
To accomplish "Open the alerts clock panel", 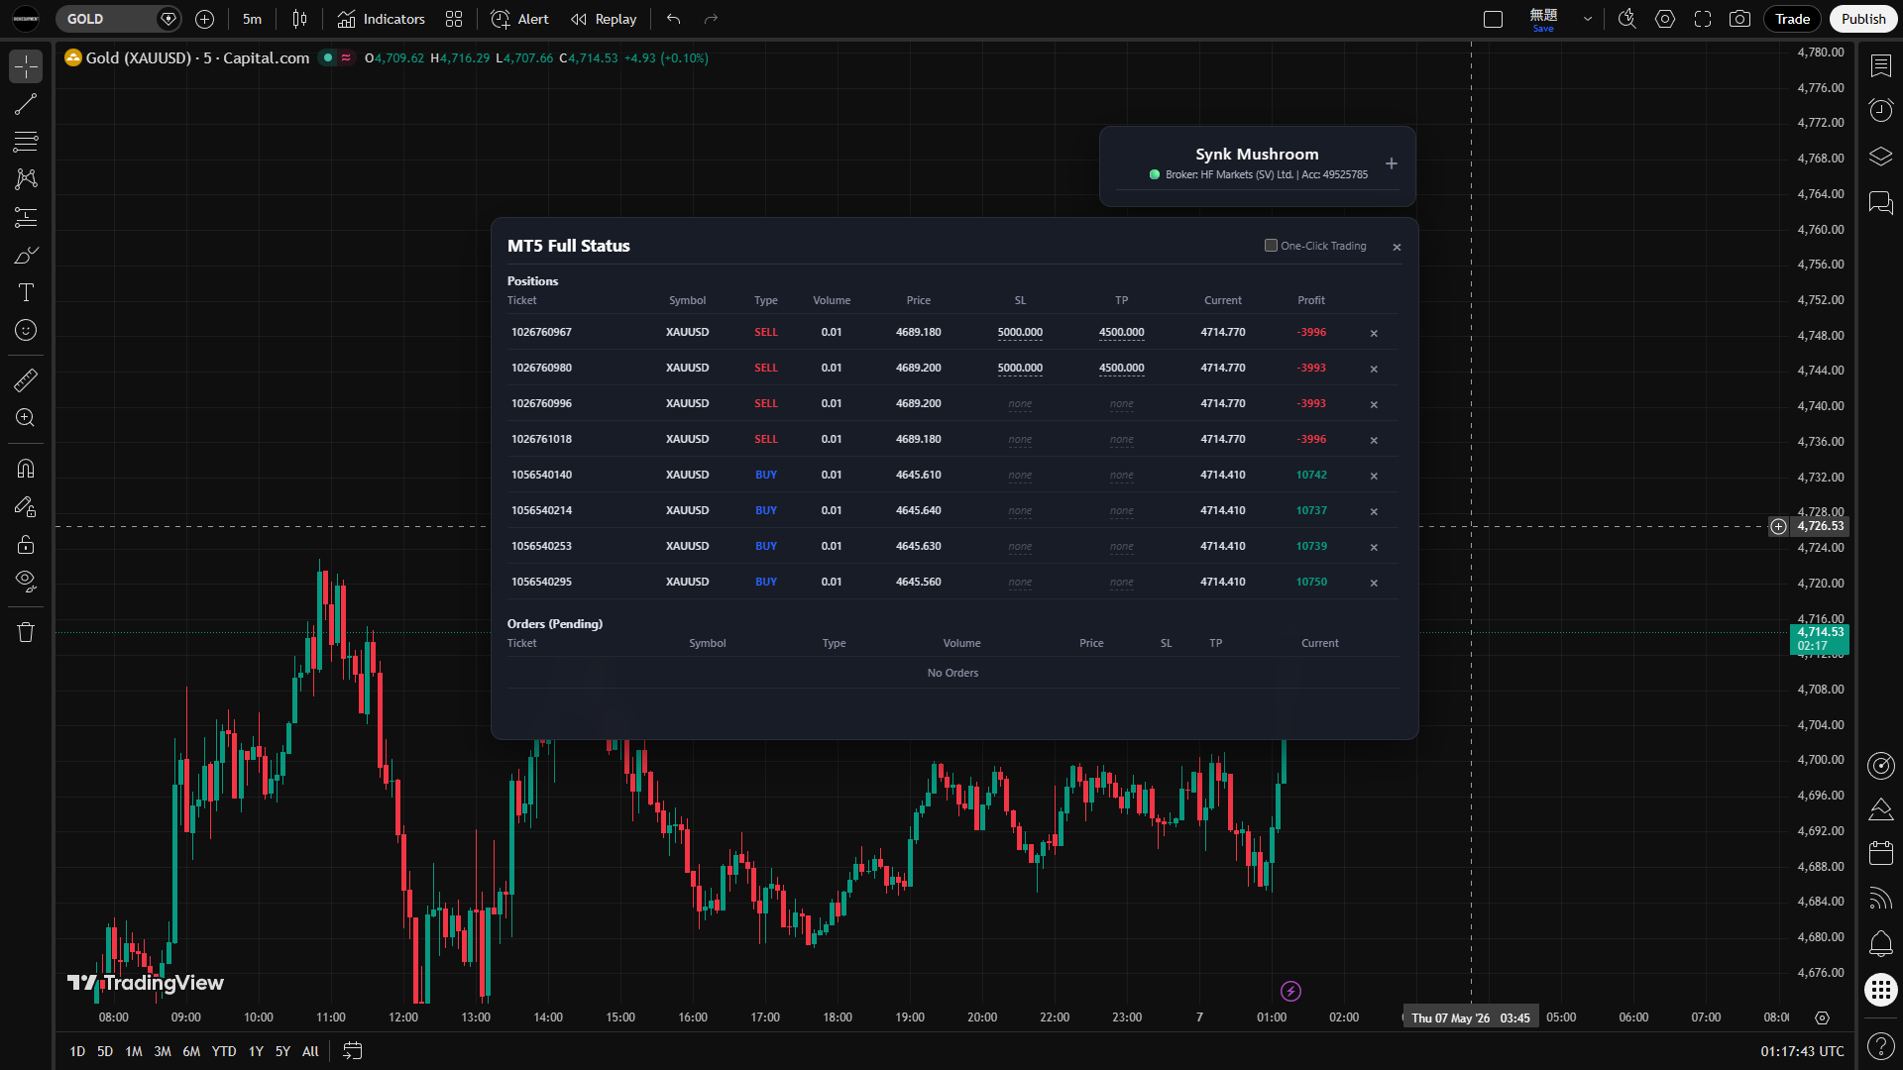I will click(x=1880, y=110).
